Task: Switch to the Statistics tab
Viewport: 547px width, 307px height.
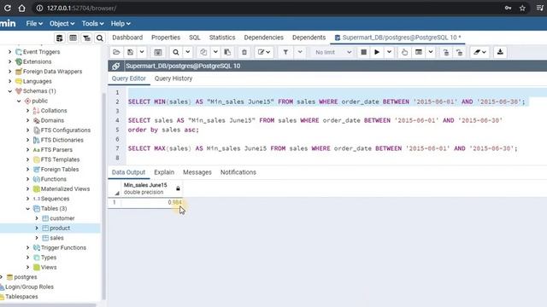Action: pyautogui.click(x=222, y=38)
